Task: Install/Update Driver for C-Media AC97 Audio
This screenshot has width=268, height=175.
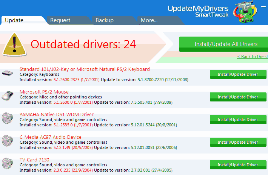Action: (238, 142)
